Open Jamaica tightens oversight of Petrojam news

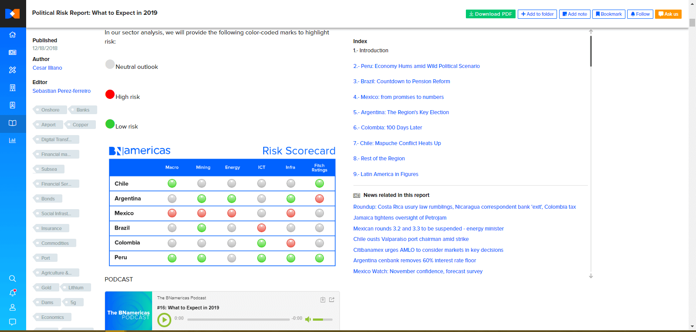pyautogui.click(x=400, y=218)
